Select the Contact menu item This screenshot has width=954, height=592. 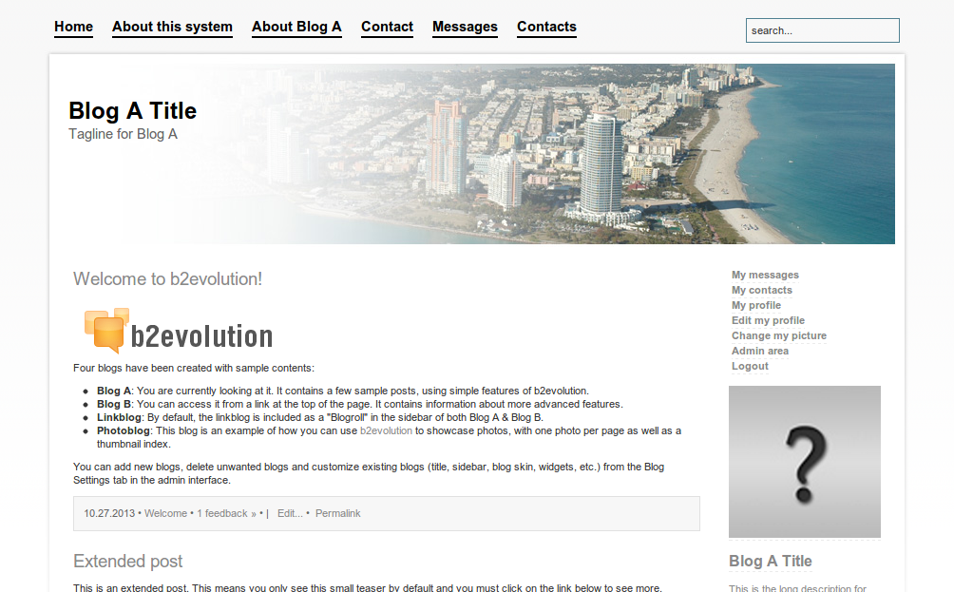coord(387,27)
